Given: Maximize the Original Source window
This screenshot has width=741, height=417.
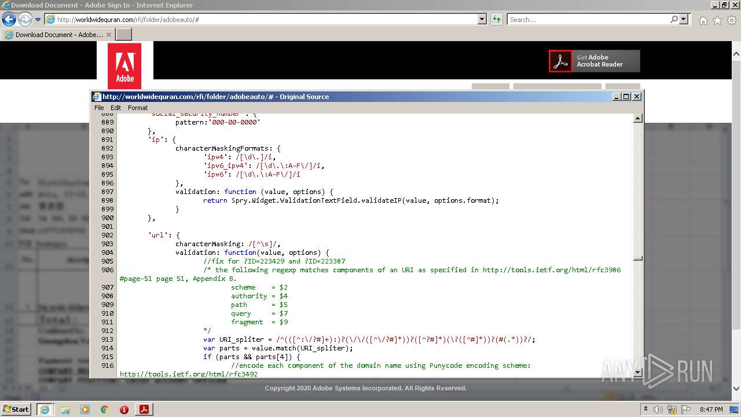Looking at the screenshot, I should (626, 97).
